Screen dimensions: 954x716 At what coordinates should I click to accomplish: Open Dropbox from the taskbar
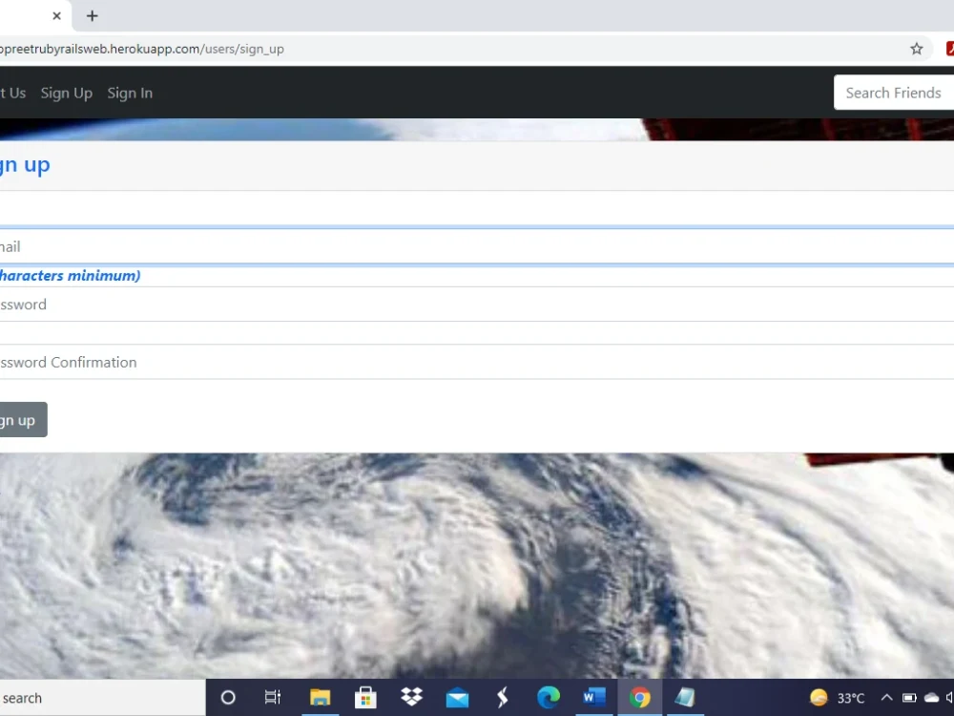[412, 697]
